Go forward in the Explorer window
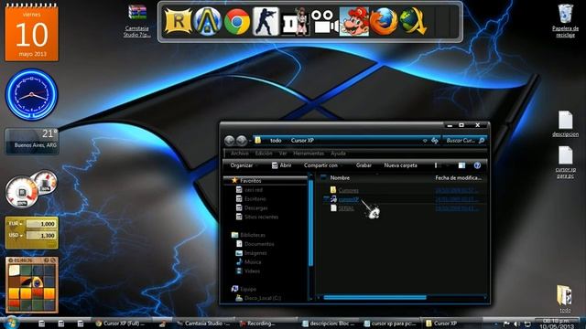This screenshot has width=586, height=329. [242, 141]
